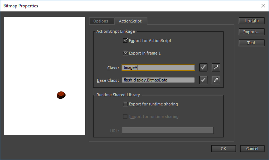
Task: Uncheck Export for ActionScript
Action: coord(125,41)
